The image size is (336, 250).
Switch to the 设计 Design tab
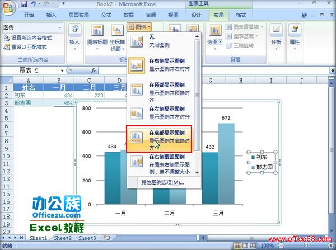click(197, 15)
